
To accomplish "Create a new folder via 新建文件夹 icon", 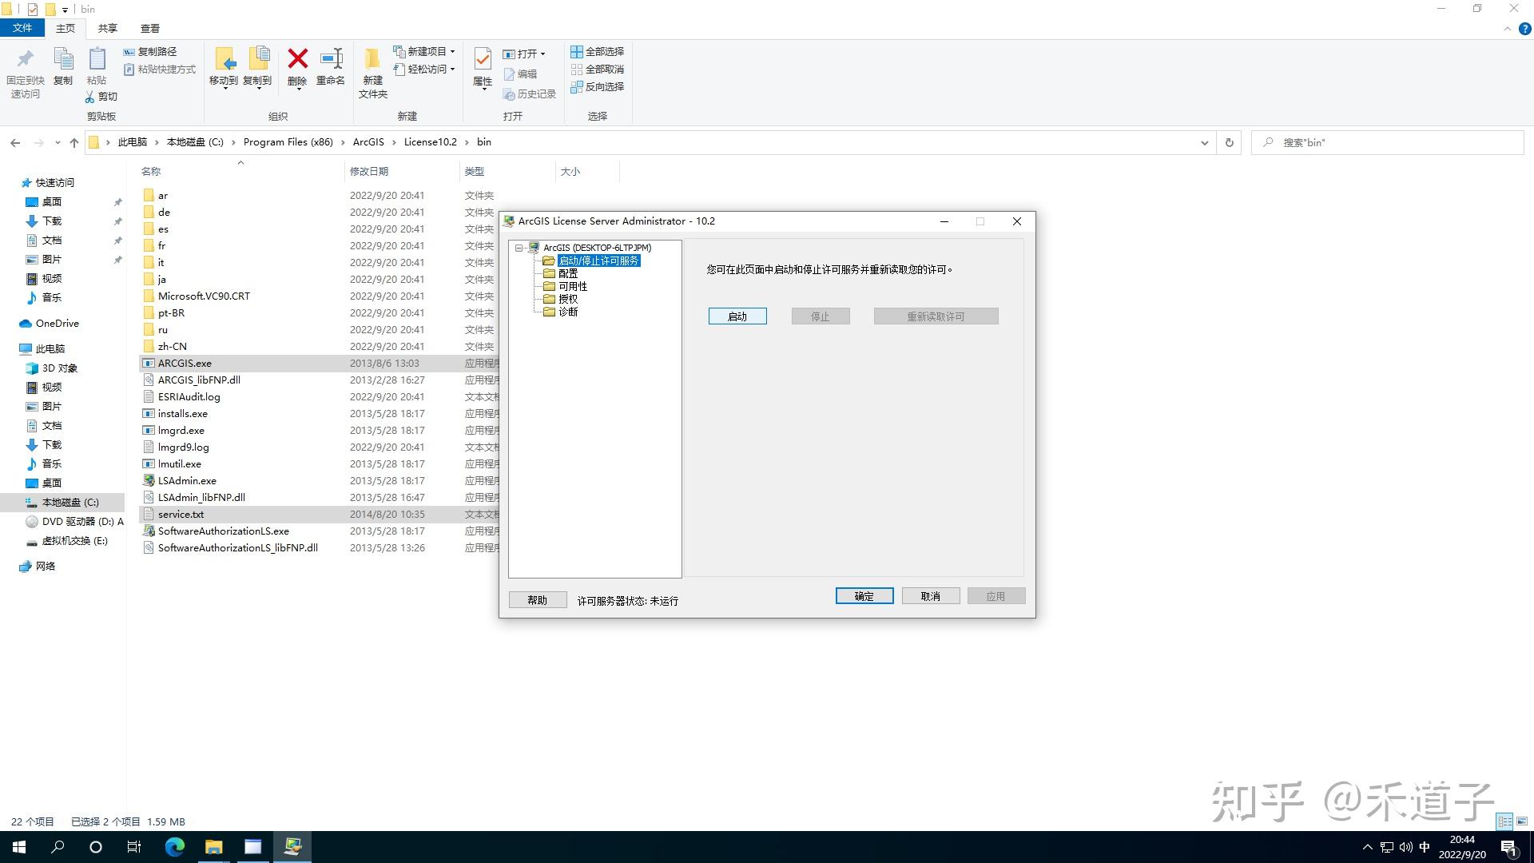I will pyautogui.click(x=372, y=70).
